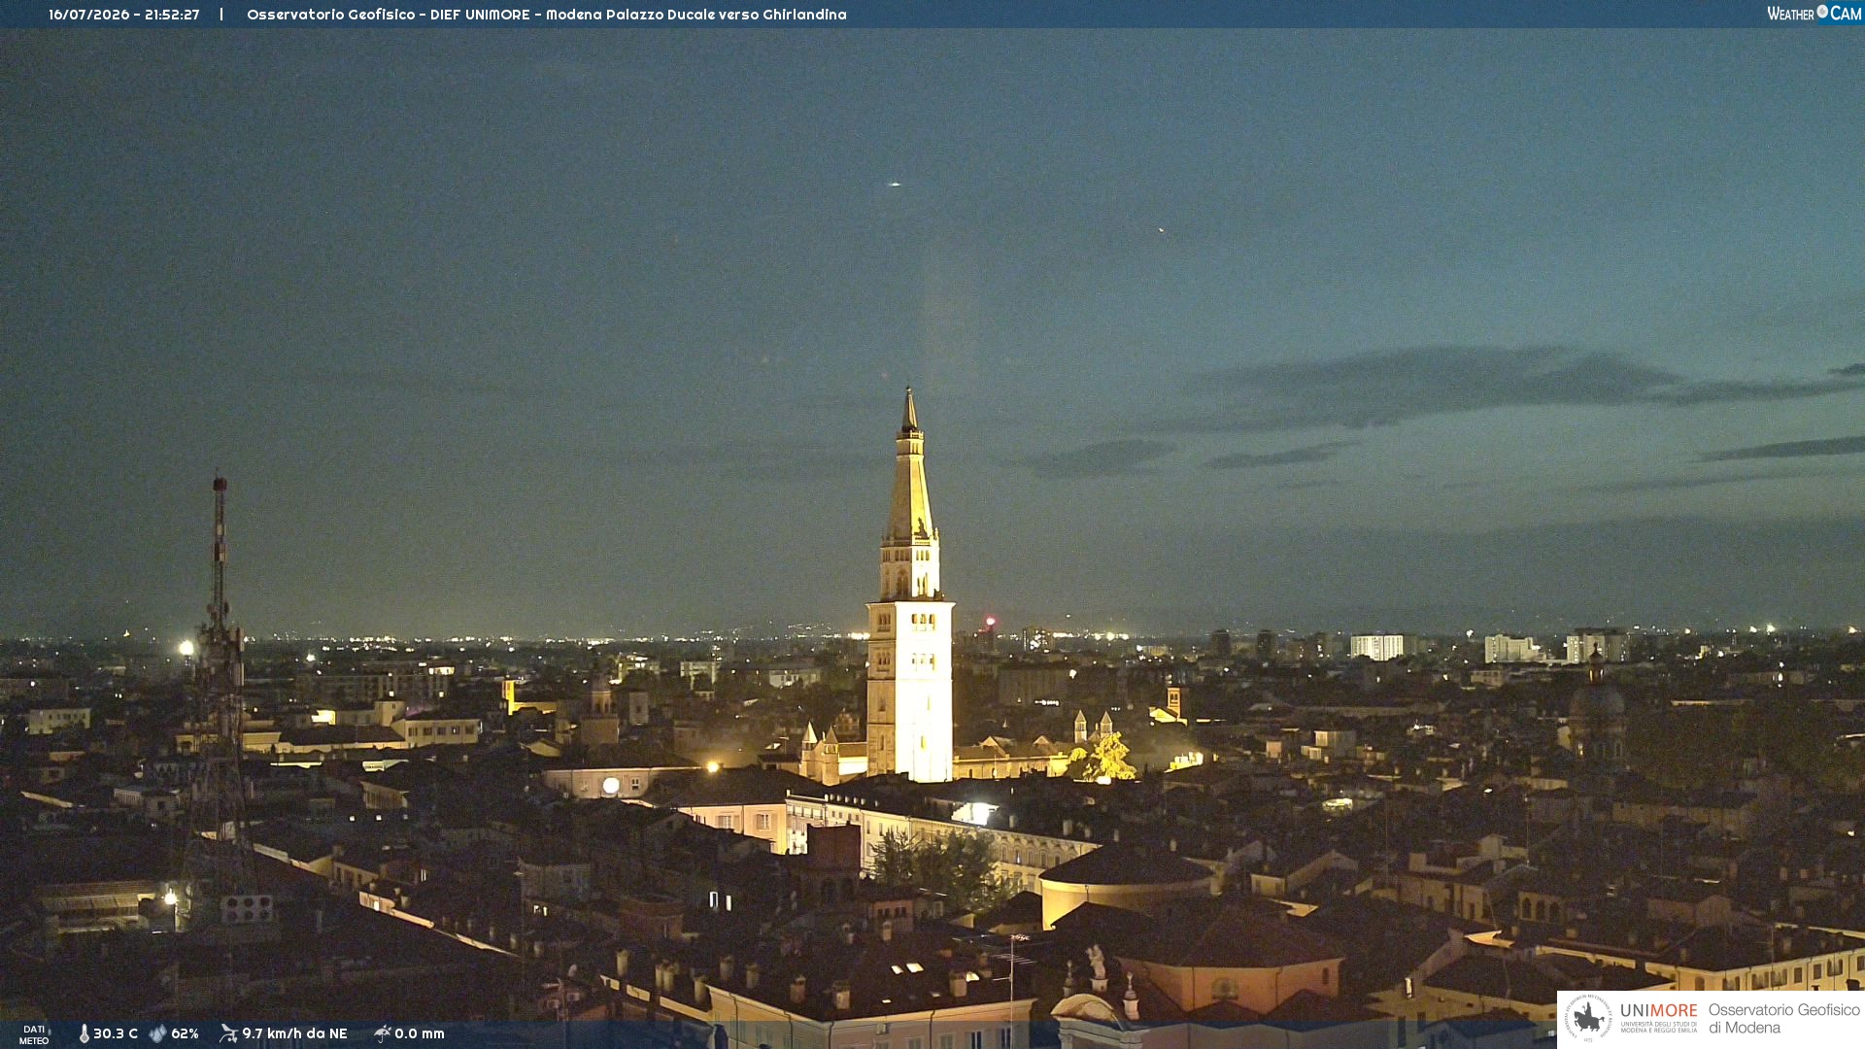Click the "DATI METEO" label
Screen dimensions: 1865x1049
pyautogui.click(x=34, y=1034)
